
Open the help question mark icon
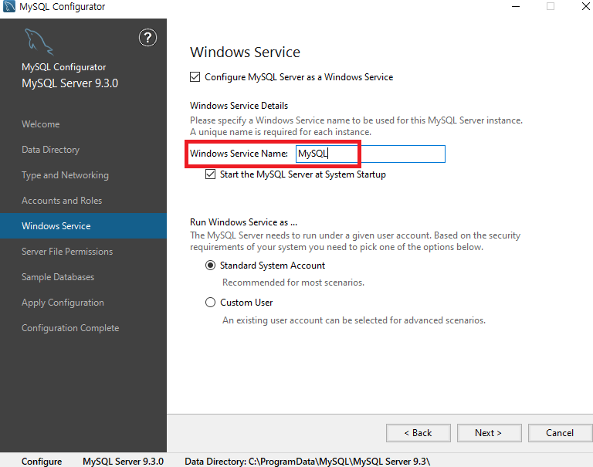[x=147, y=37]
